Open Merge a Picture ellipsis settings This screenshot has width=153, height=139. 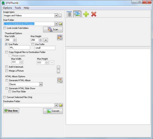58,72
